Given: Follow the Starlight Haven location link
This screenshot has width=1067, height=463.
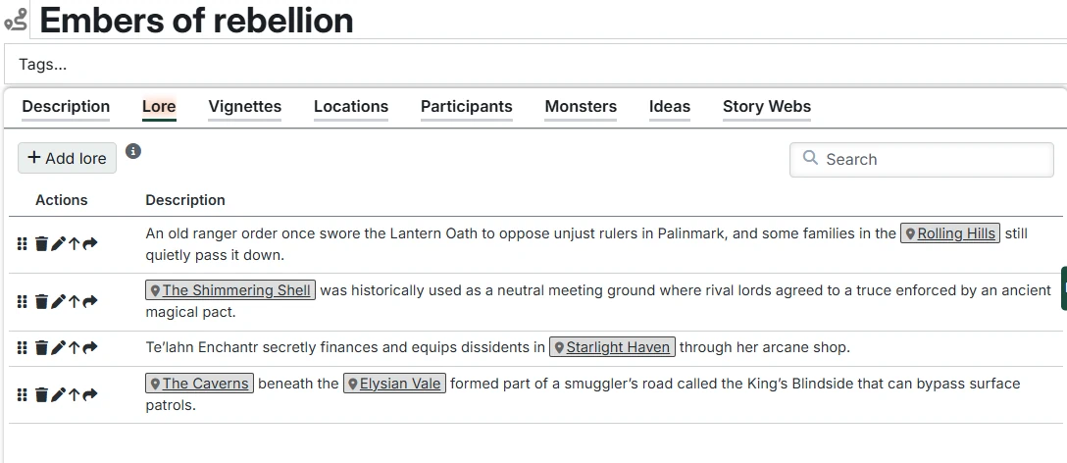Looking at the screenshot, I should coord(618,347).
